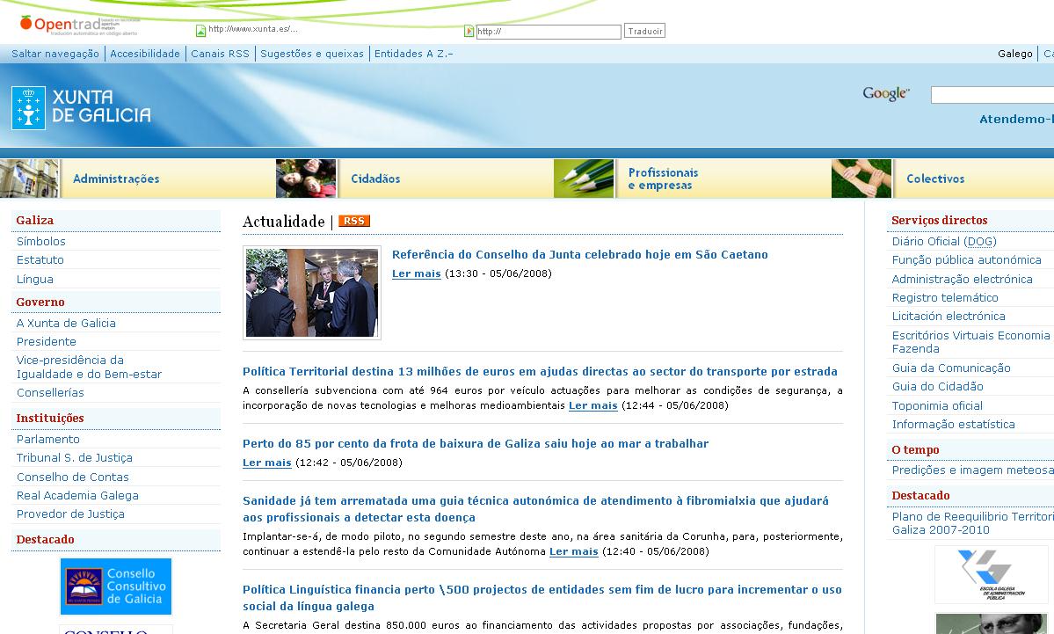Click the Consello Consultivo de Galicia banner
This screenshot has width=1054, height=634.
pos(116,586)
